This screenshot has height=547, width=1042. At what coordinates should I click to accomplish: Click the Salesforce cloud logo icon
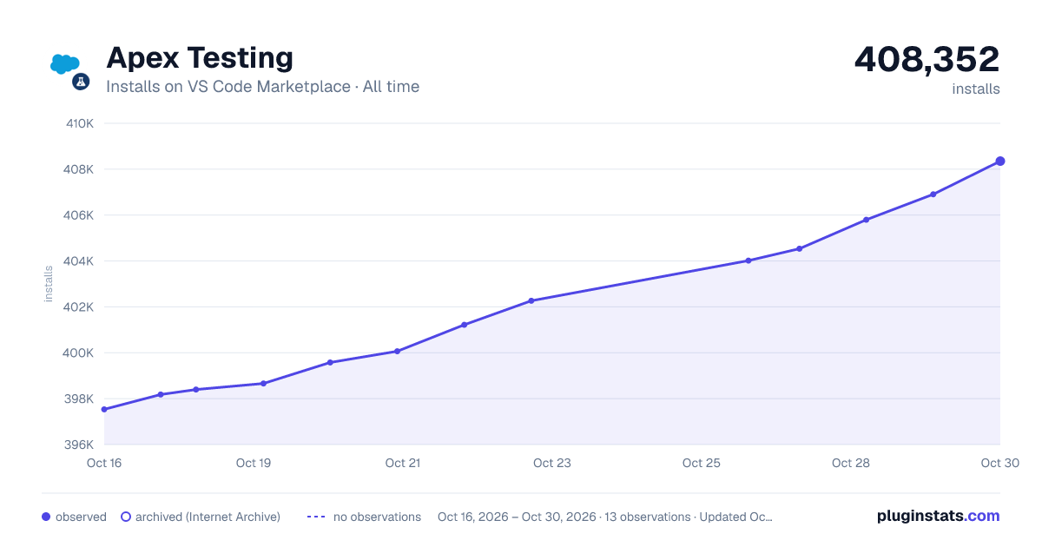tap(65, 63)
